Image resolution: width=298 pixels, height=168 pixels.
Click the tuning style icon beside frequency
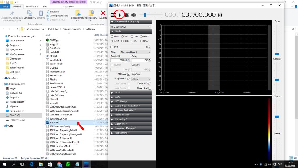click(x=220, y=15)
